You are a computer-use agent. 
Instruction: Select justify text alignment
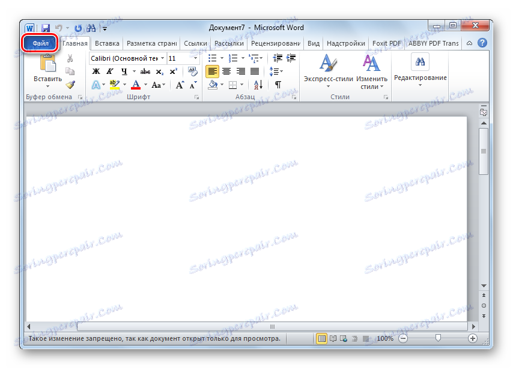pos(255,72)
